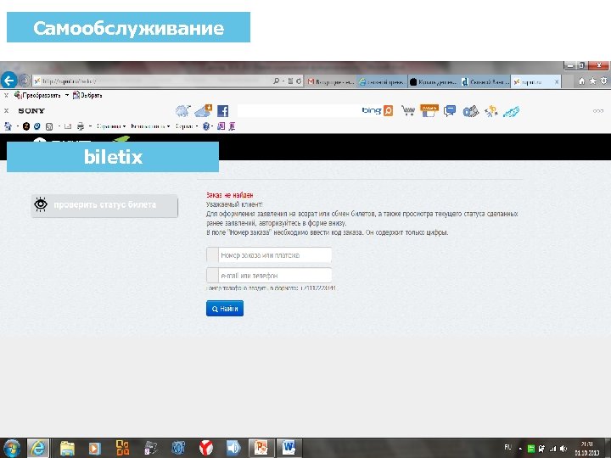Click 'проверить статус билета' button

point(104,205)
